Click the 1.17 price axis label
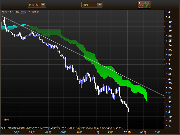The image size is (180, 135). tap(169, 126)
